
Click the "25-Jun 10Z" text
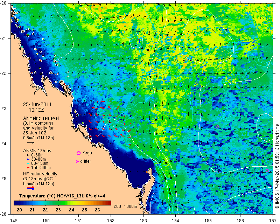35,133
